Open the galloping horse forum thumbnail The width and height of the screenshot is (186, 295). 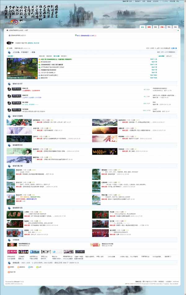tap(11, 187)
